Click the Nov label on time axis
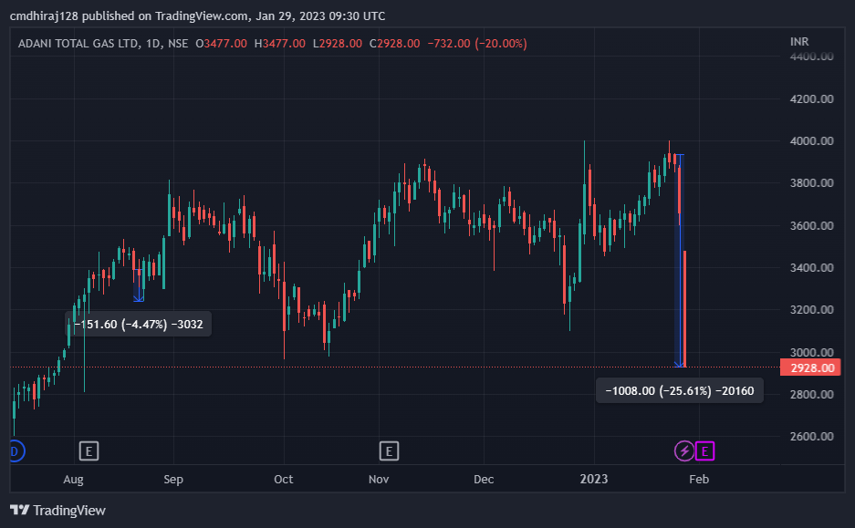The height and width of the screenshot is (528, 855). pos(379,479)
